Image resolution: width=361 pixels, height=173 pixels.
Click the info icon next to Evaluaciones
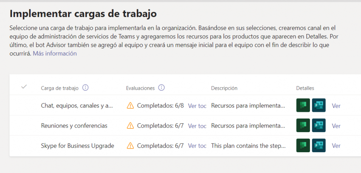[162, 88]
